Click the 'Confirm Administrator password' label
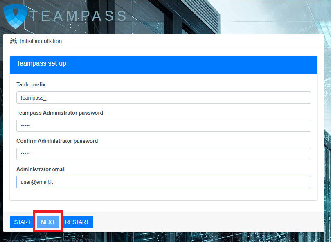 [x=57, y=141]
